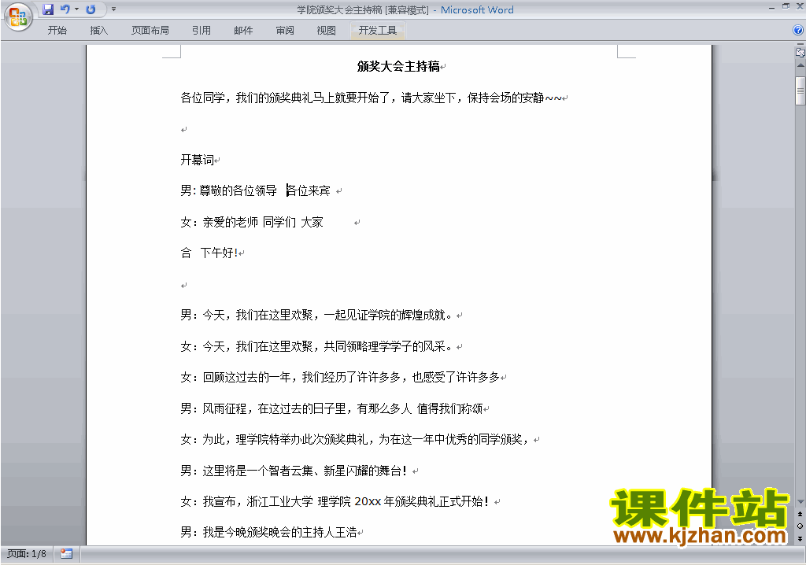Open the round Office button menu
Image resolution: width=806 pixels, height=565 pixels.
tap(18, 17)
